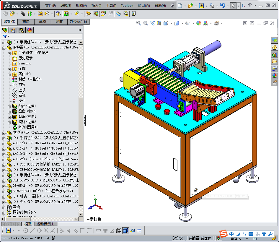279x242 pixels.
Task: Click the Undo arrow icon
Action: click(222, 6)
